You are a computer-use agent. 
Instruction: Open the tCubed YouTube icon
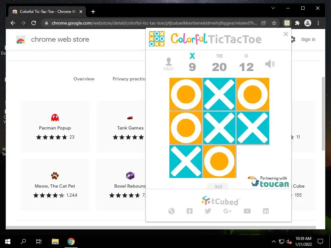247,211
